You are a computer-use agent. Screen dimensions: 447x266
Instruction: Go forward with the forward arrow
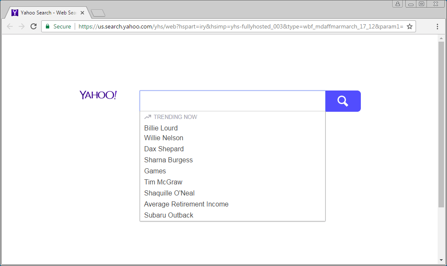pos(22,26)
